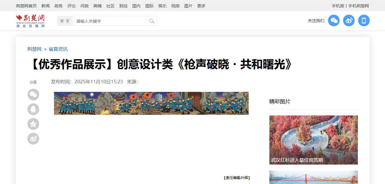Image resolution: width=385 pixels, height=184 pixels.
Task: Share article via QQ penguin icon
Action: (x=33, y=109)
